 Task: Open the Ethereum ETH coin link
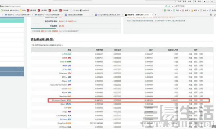pyautogui.click(x=65, y=73)
